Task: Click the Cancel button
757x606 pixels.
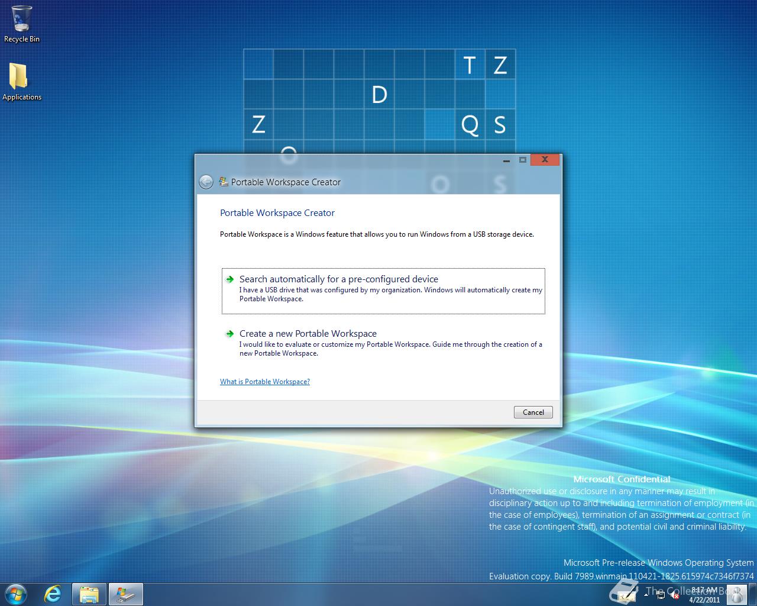Action: tap(533, 412)
